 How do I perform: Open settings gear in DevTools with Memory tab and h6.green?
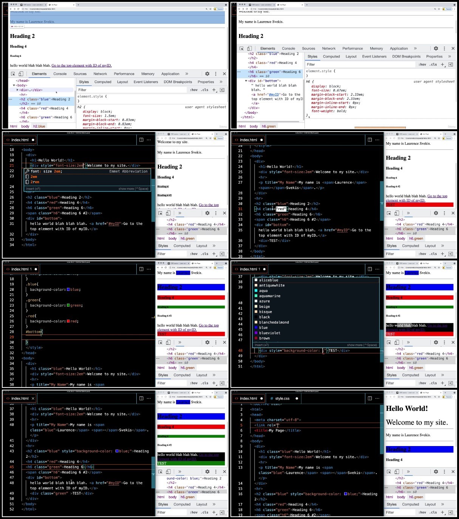point(436,48)
